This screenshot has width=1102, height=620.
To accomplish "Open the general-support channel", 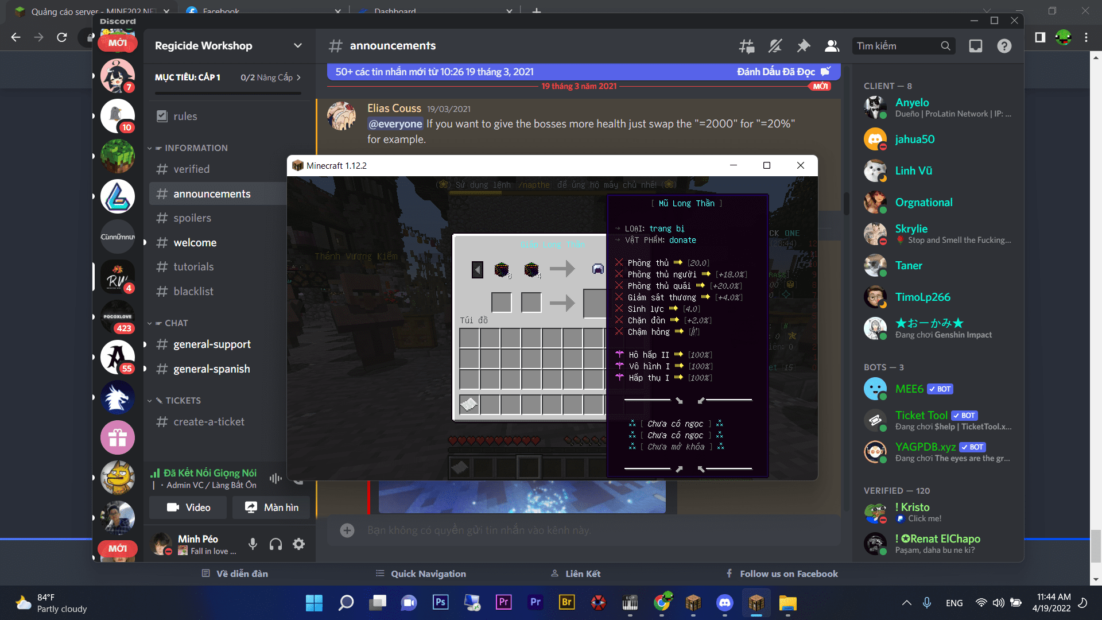I will [x=212, y=344].
